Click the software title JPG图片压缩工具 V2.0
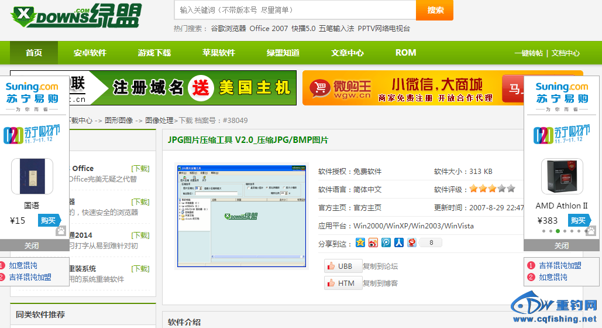The height and width of the screenshot is (328, 602). (247, 140)
